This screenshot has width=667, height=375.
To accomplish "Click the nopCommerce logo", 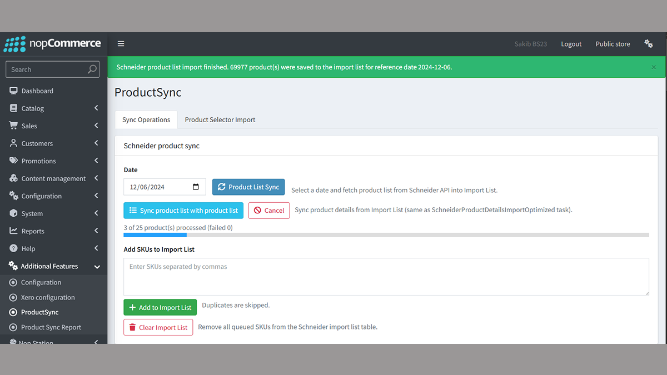I will 52,44.
